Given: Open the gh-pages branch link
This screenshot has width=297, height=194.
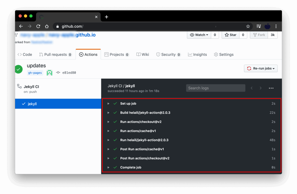Looking at the screenshot, I should [x=35, y=73].
